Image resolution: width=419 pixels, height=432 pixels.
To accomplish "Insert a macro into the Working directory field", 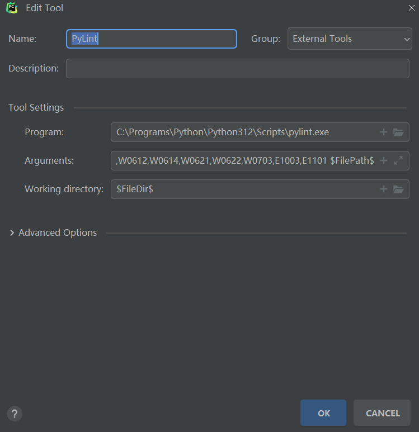I will point(384,189).
